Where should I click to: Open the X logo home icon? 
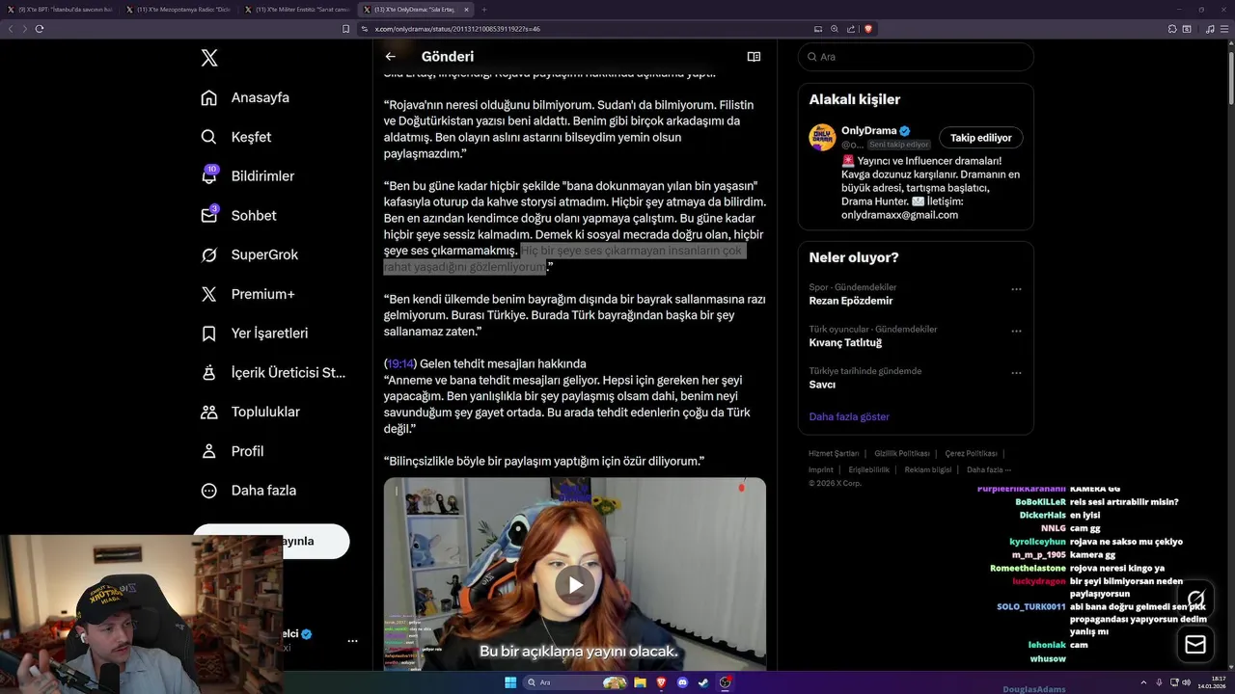coord(209,58)
